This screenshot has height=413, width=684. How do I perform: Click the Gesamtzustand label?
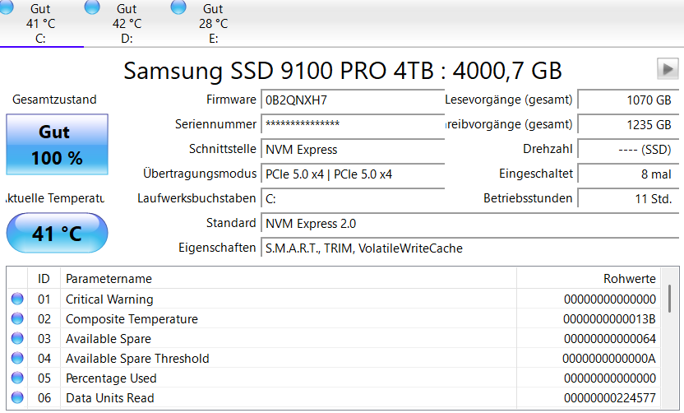tap(54, 100)
